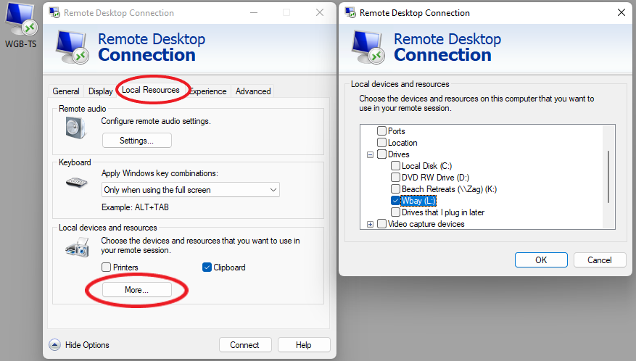Select the DVD RW Drive (D:) label

435,178
